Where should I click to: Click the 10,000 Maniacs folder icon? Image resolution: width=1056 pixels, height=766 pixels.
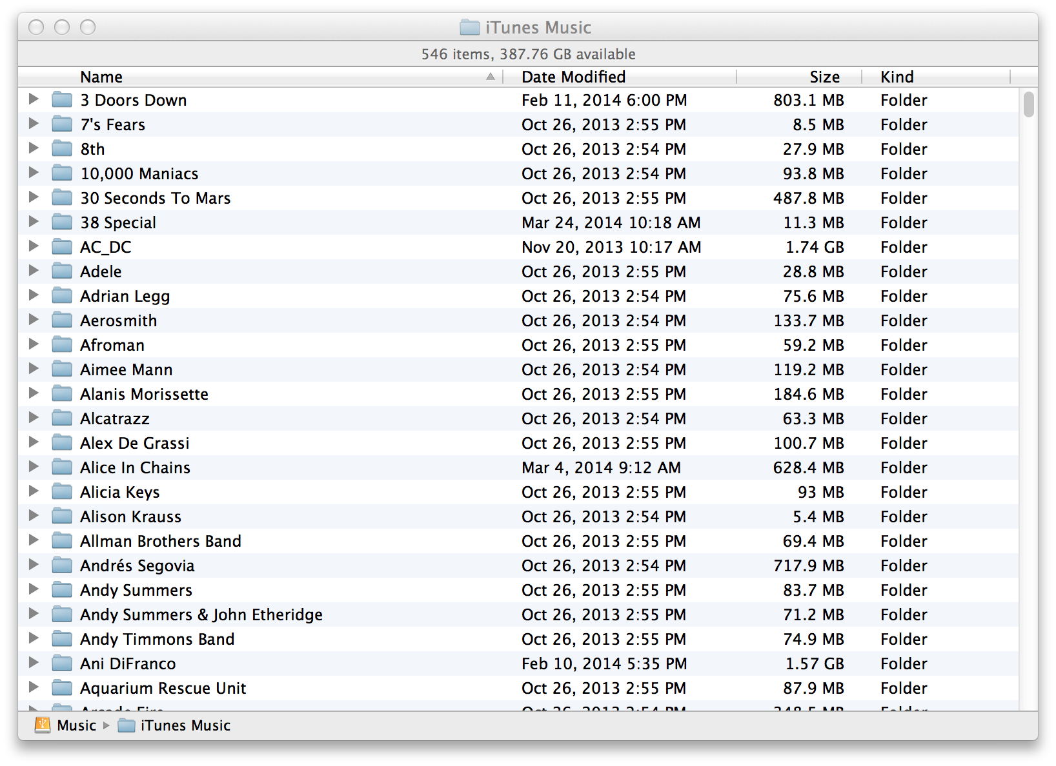click(62, 173)
